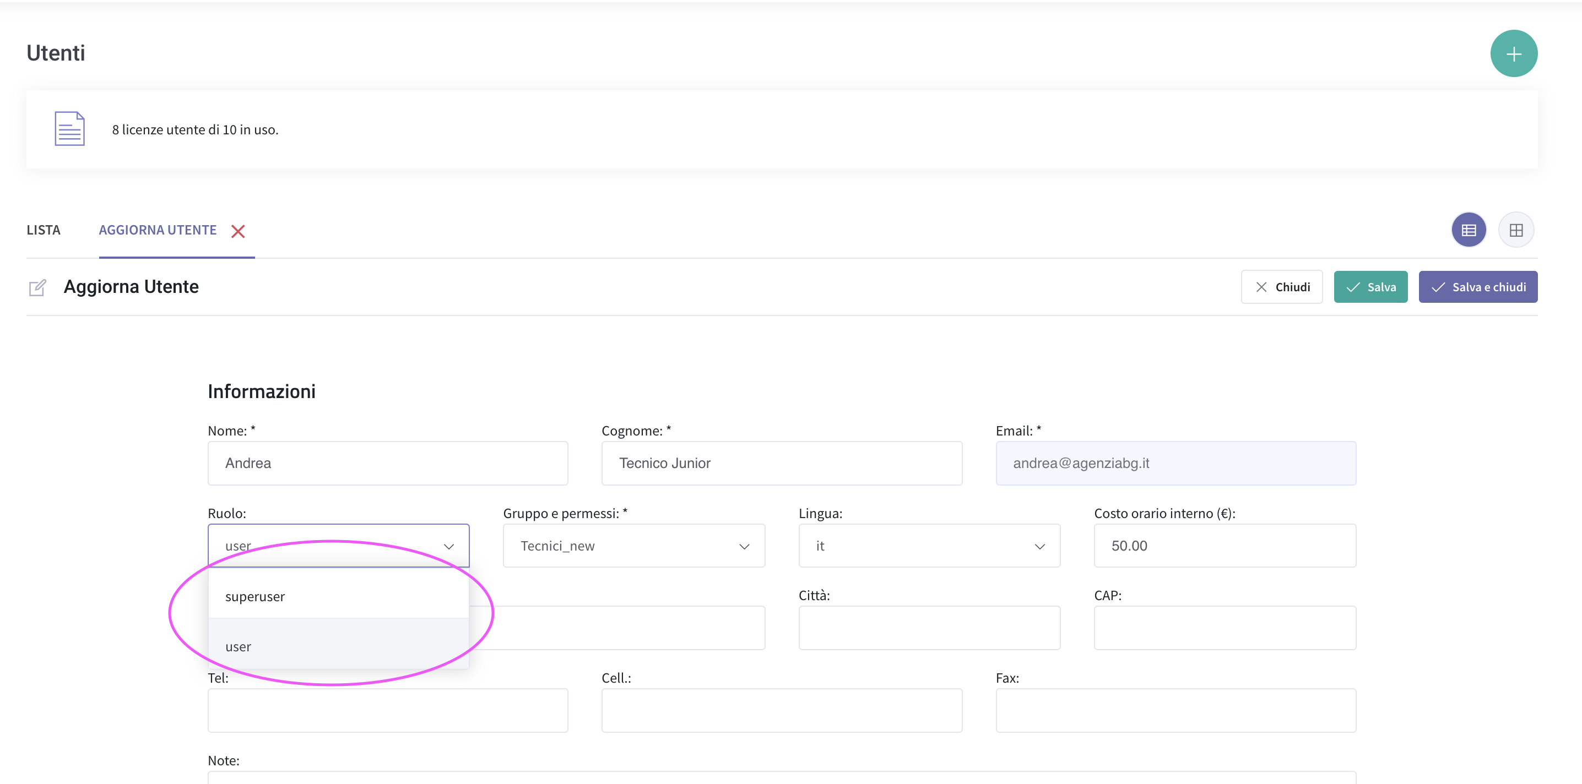Click the Città input field
Image resolution: width=1582 pixels, height=784 pixels.
(929, 628)
